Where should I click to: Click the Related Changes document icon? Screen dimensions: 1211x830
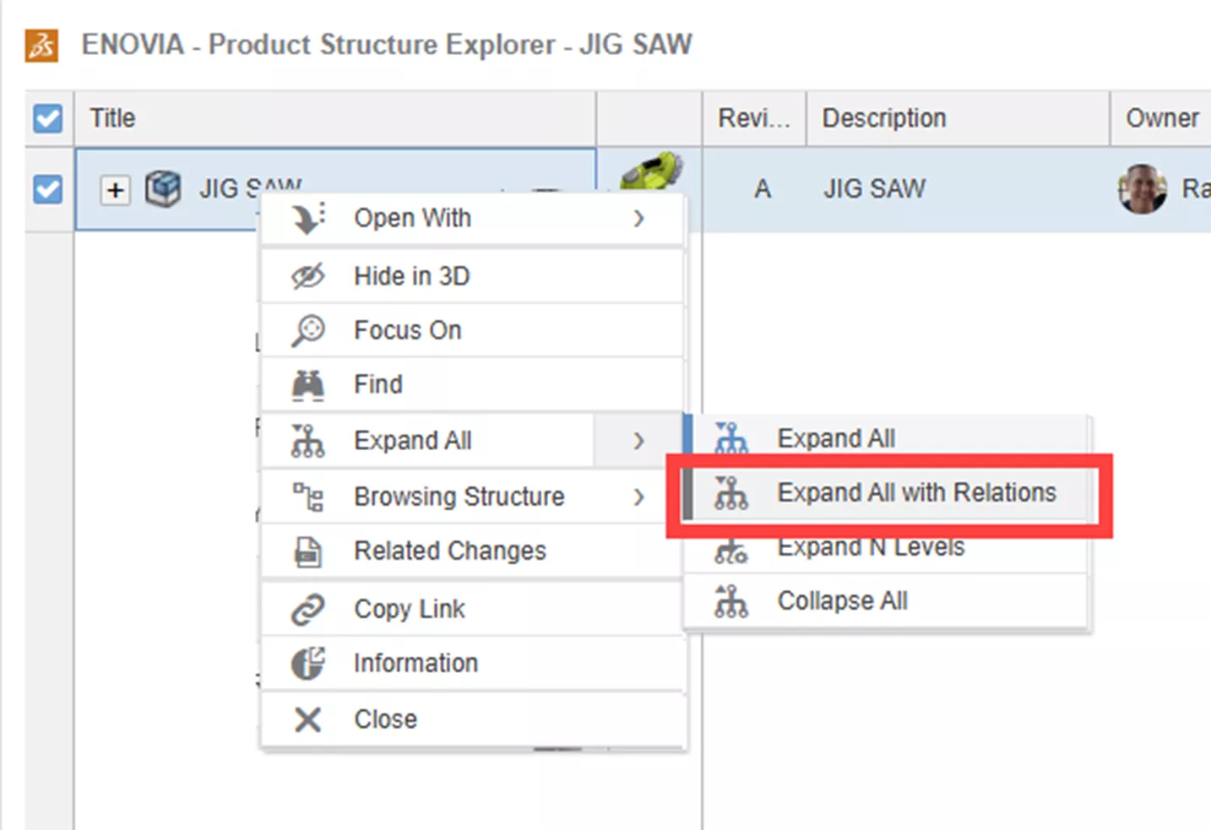307,551
